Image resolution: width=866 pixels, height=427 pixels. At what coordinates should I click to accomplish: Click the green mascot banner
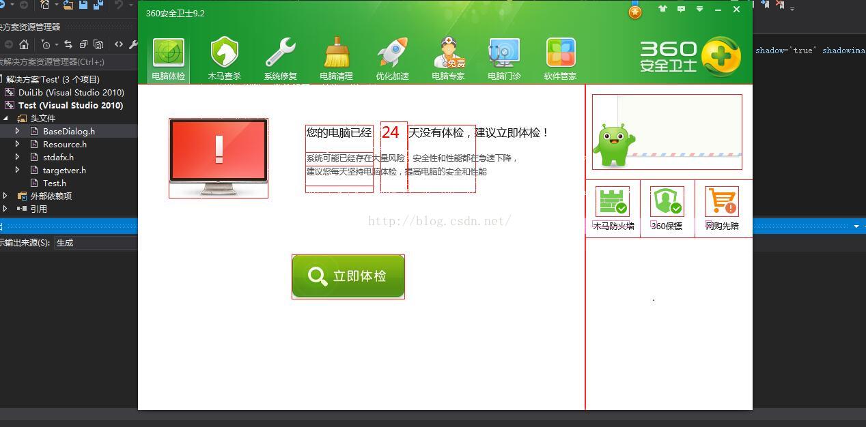(667, 132)
